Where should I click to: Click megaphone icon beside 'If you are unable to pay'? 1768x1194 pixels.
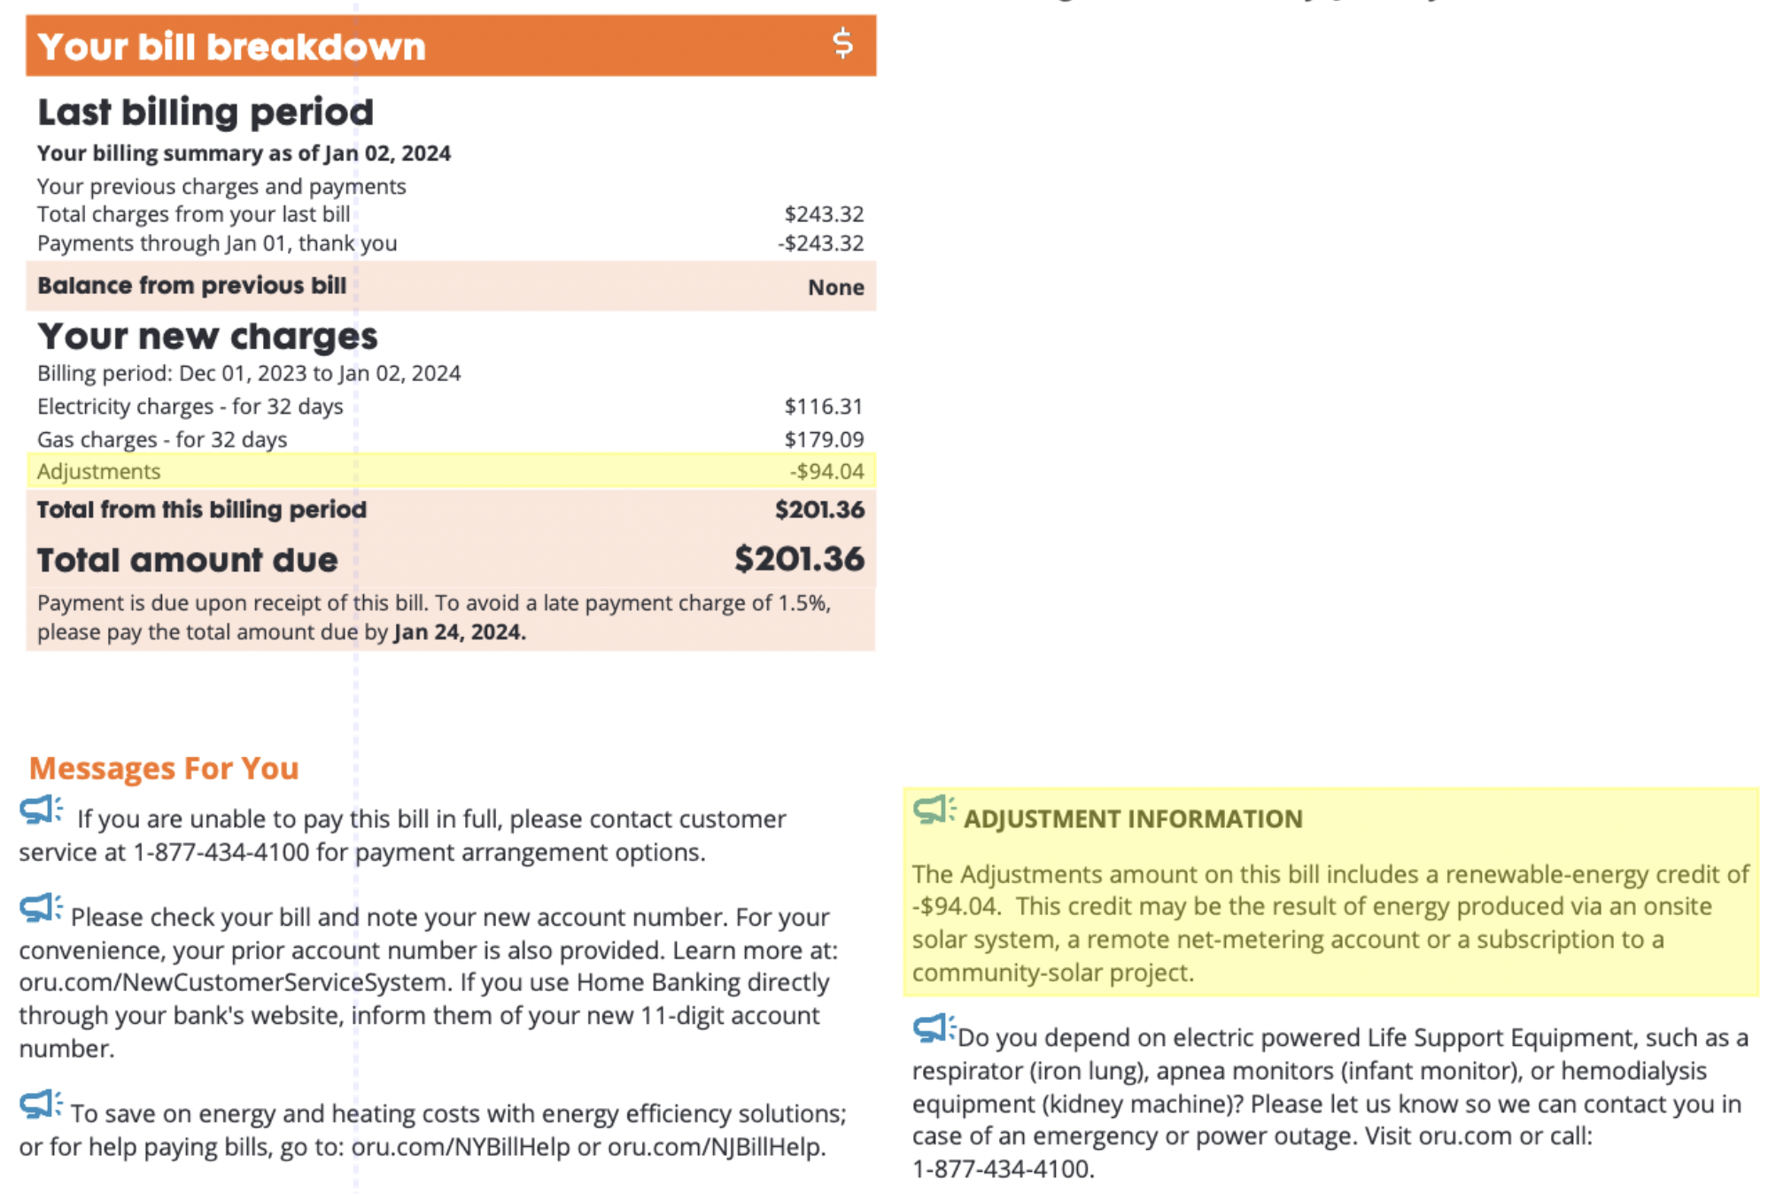(x=41, y=810)
